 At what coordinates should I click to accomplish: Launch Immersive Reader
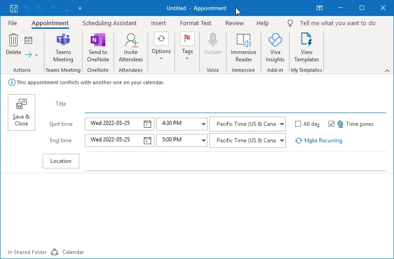tap(243, 48)
